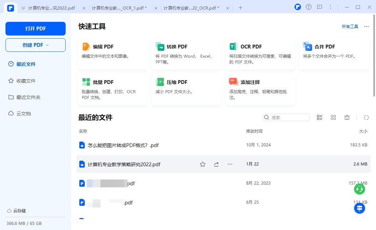Star 计算机专业教学策略研究2022.pdf as favorite

[x=202, y=164]
